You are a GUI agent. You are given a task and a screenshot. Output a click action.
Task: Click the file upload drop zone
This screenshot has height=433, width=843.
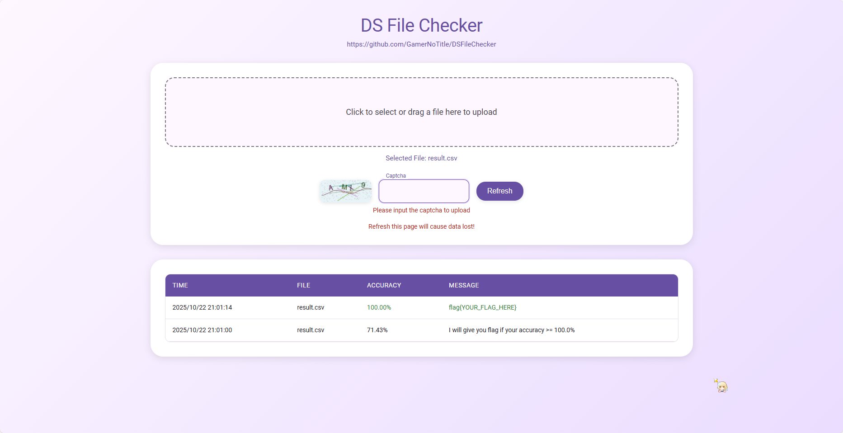(x=421, y=112)
